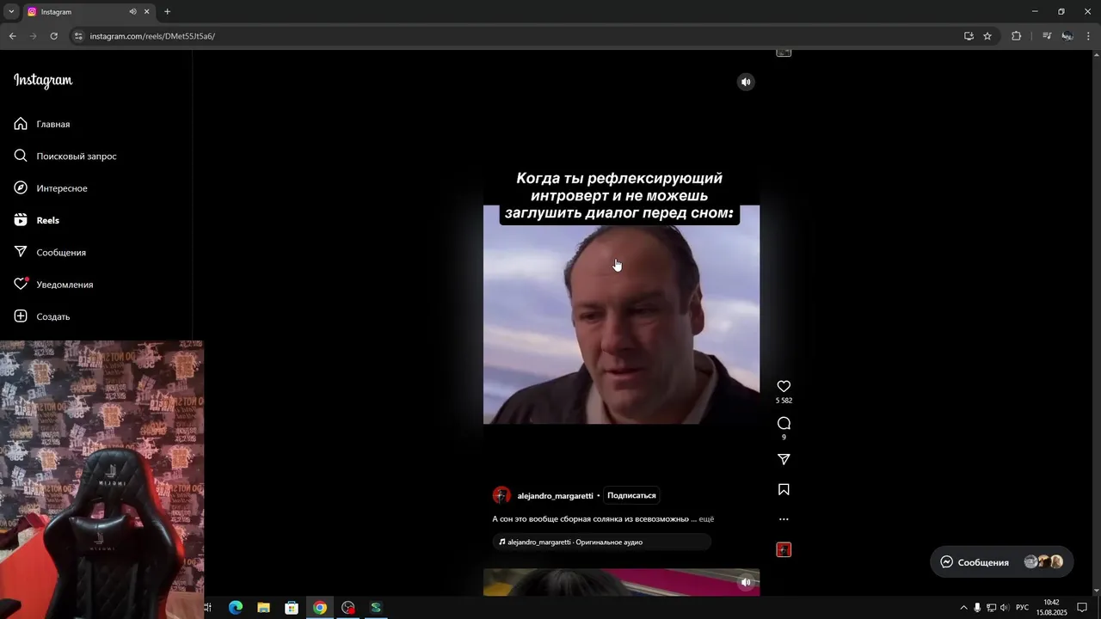Click the magnifier icon in sidebar
The width and height of the screenshot is (1101, 619).
click(x=21, y=156)
